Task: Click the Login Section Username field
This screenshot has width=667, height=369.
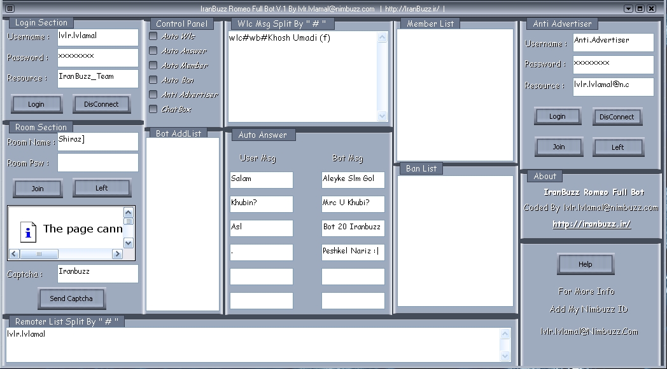Action: click(98, 37)
